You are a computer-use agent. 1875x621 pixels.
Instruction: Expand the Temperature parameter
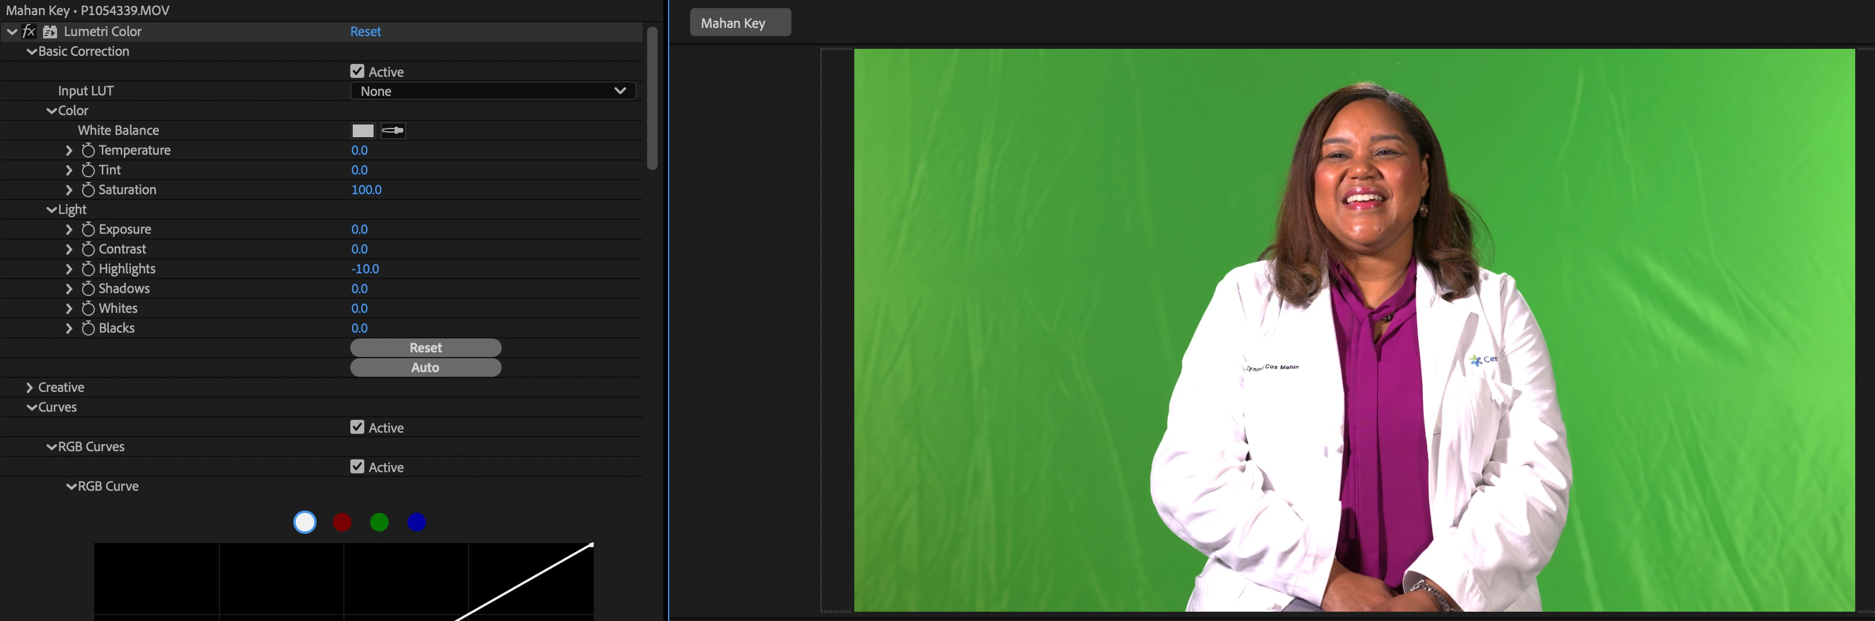69,151
